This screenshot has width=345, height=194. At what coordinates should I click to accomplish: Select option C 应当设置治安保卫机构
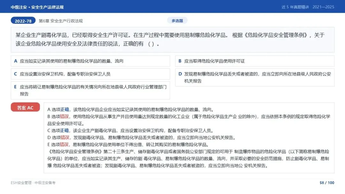(x=90, y=74)
